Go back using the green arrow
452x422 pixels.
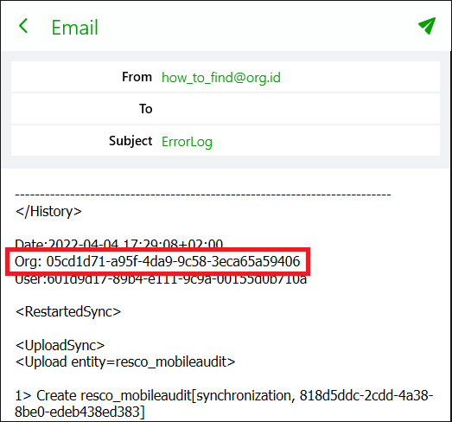click(x=23, y=26)
